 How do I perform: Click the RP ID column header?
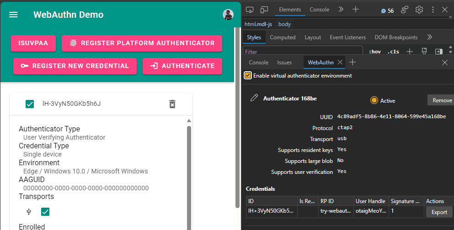pyautogui.click(x=336, y=201)
